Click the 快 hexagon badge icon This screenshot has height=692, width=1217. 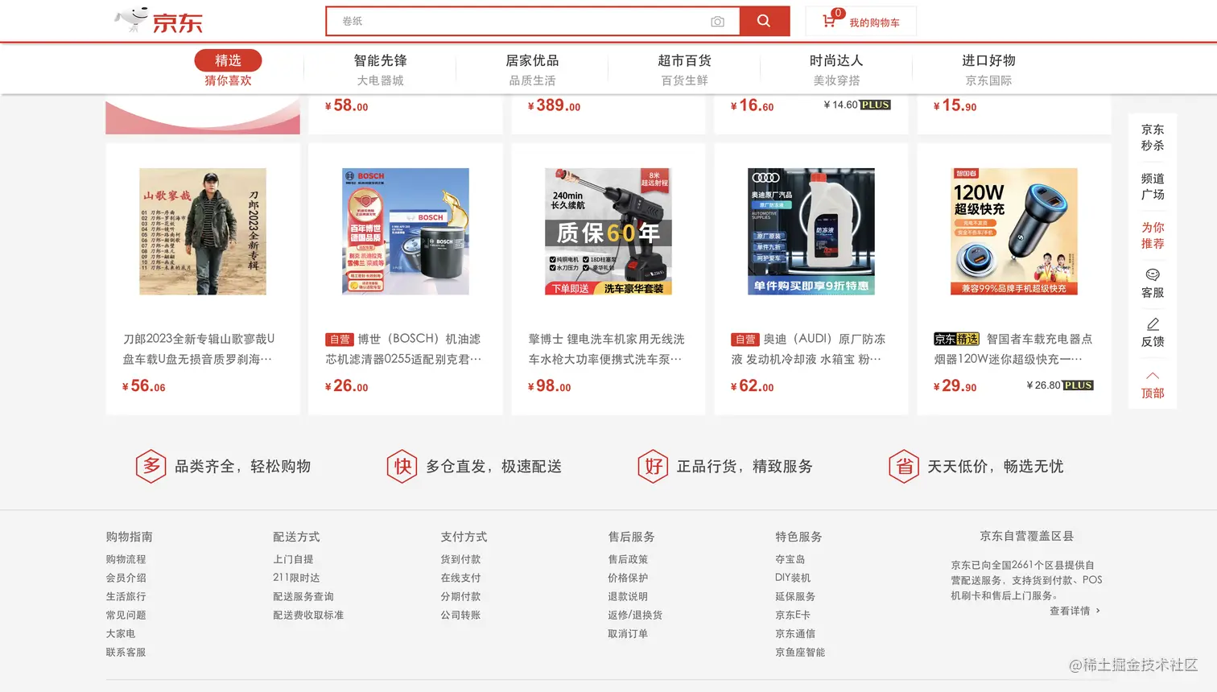(402, 466)
